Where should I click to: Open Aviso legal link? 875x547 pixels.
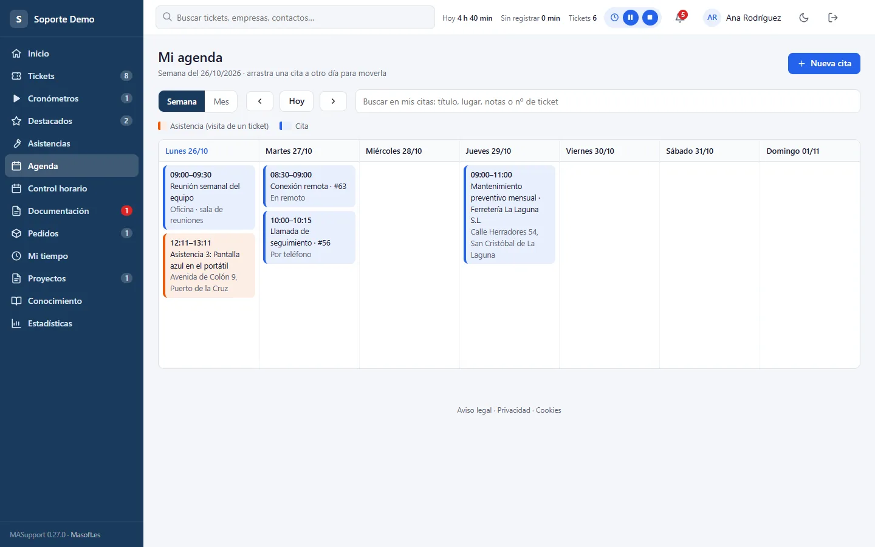(x=475, y=410)
